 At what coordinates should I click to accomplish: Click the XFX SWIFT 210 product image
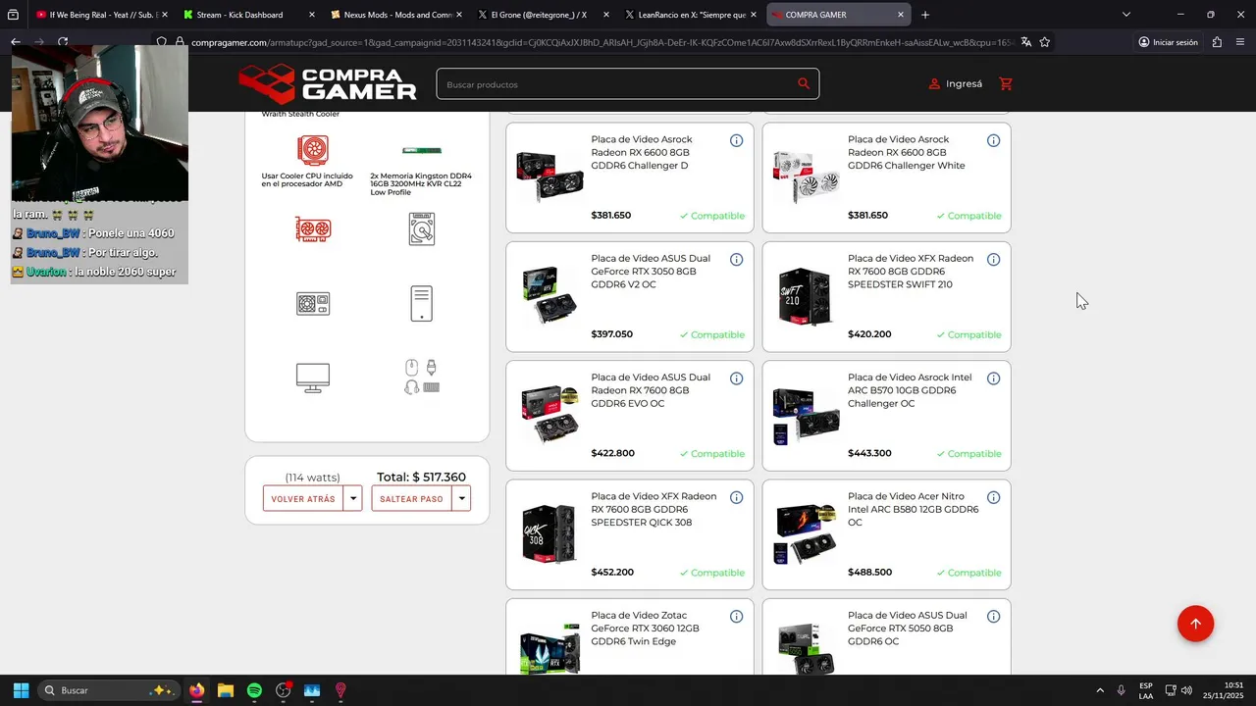point(806,295)
